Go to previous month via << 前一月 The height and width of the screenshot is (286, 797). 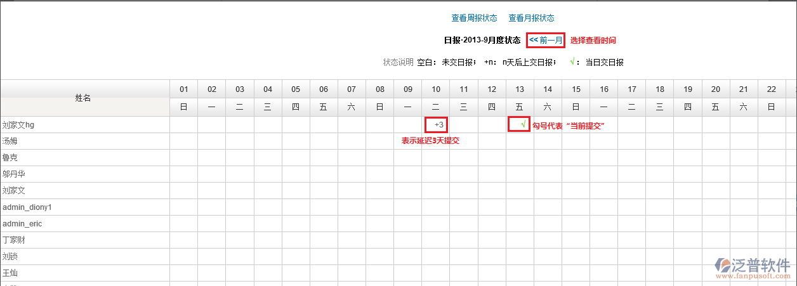click(546, 40)
